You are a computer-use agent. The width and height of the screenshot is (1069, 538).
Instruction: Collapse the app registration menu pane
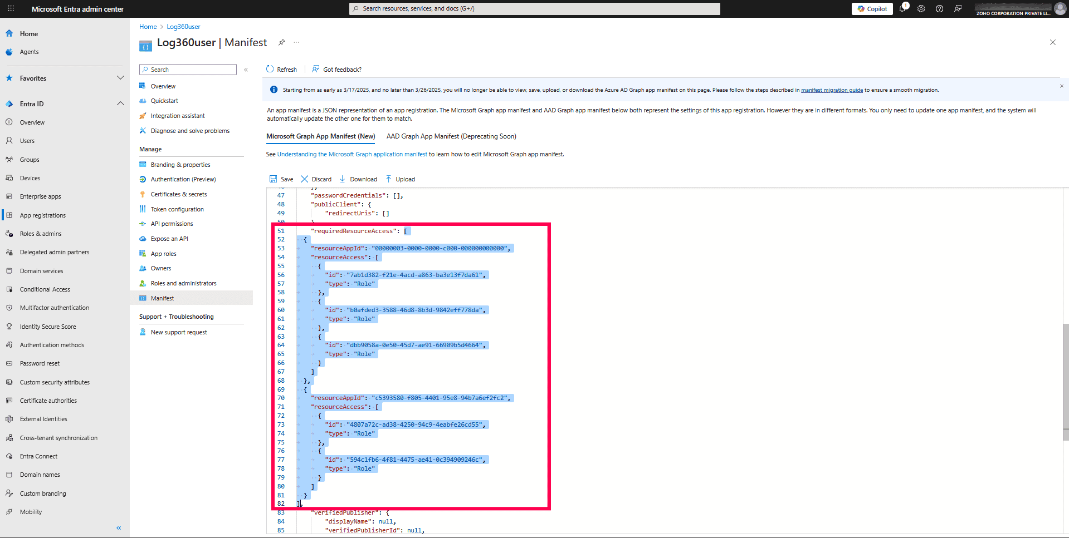[x=246, y=70]
